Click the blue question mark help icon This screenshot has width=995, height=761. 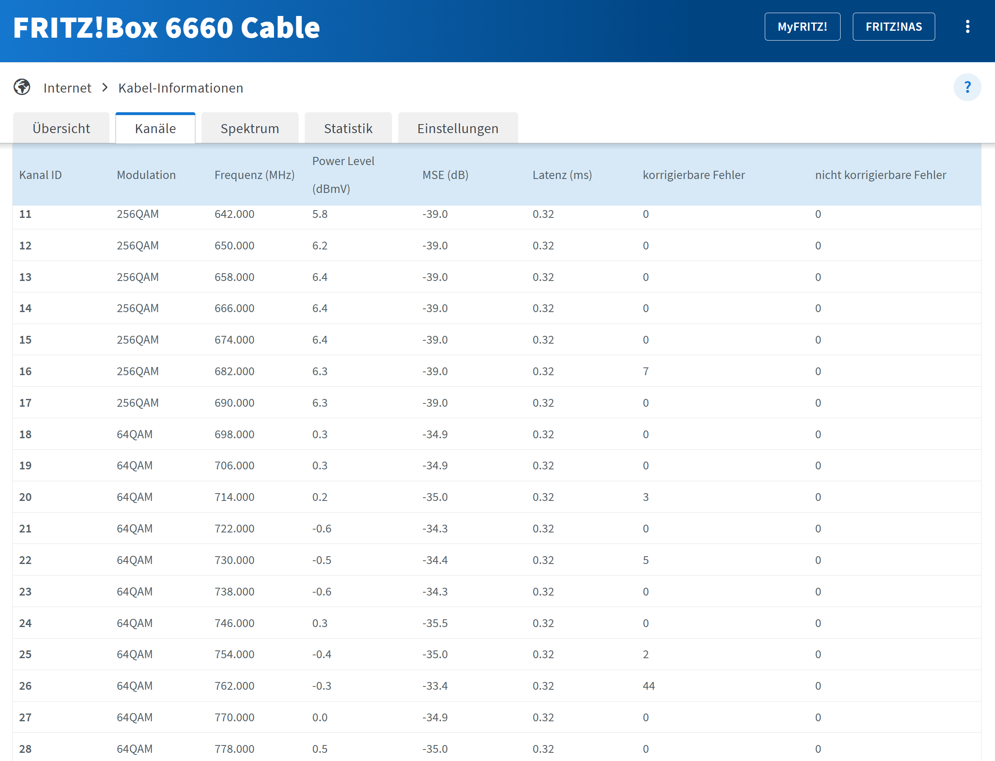point(968,87)
